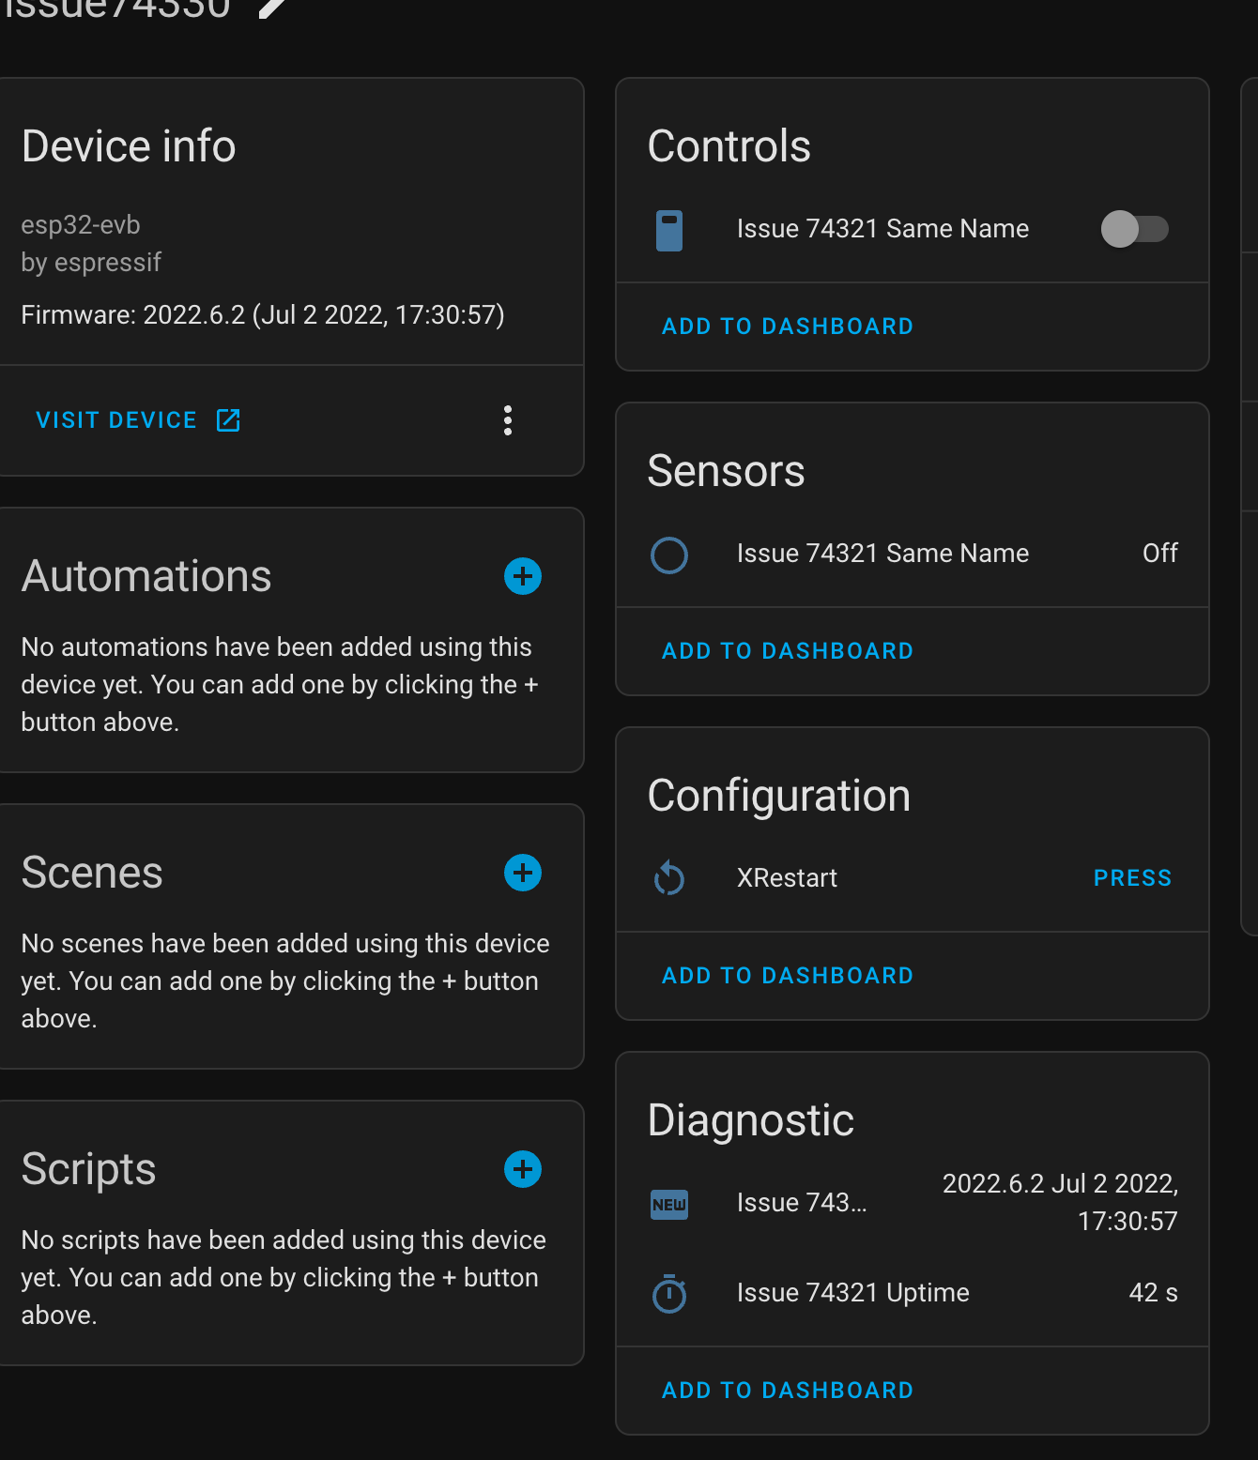Add a new script with the plus icon

point(523,1169)
